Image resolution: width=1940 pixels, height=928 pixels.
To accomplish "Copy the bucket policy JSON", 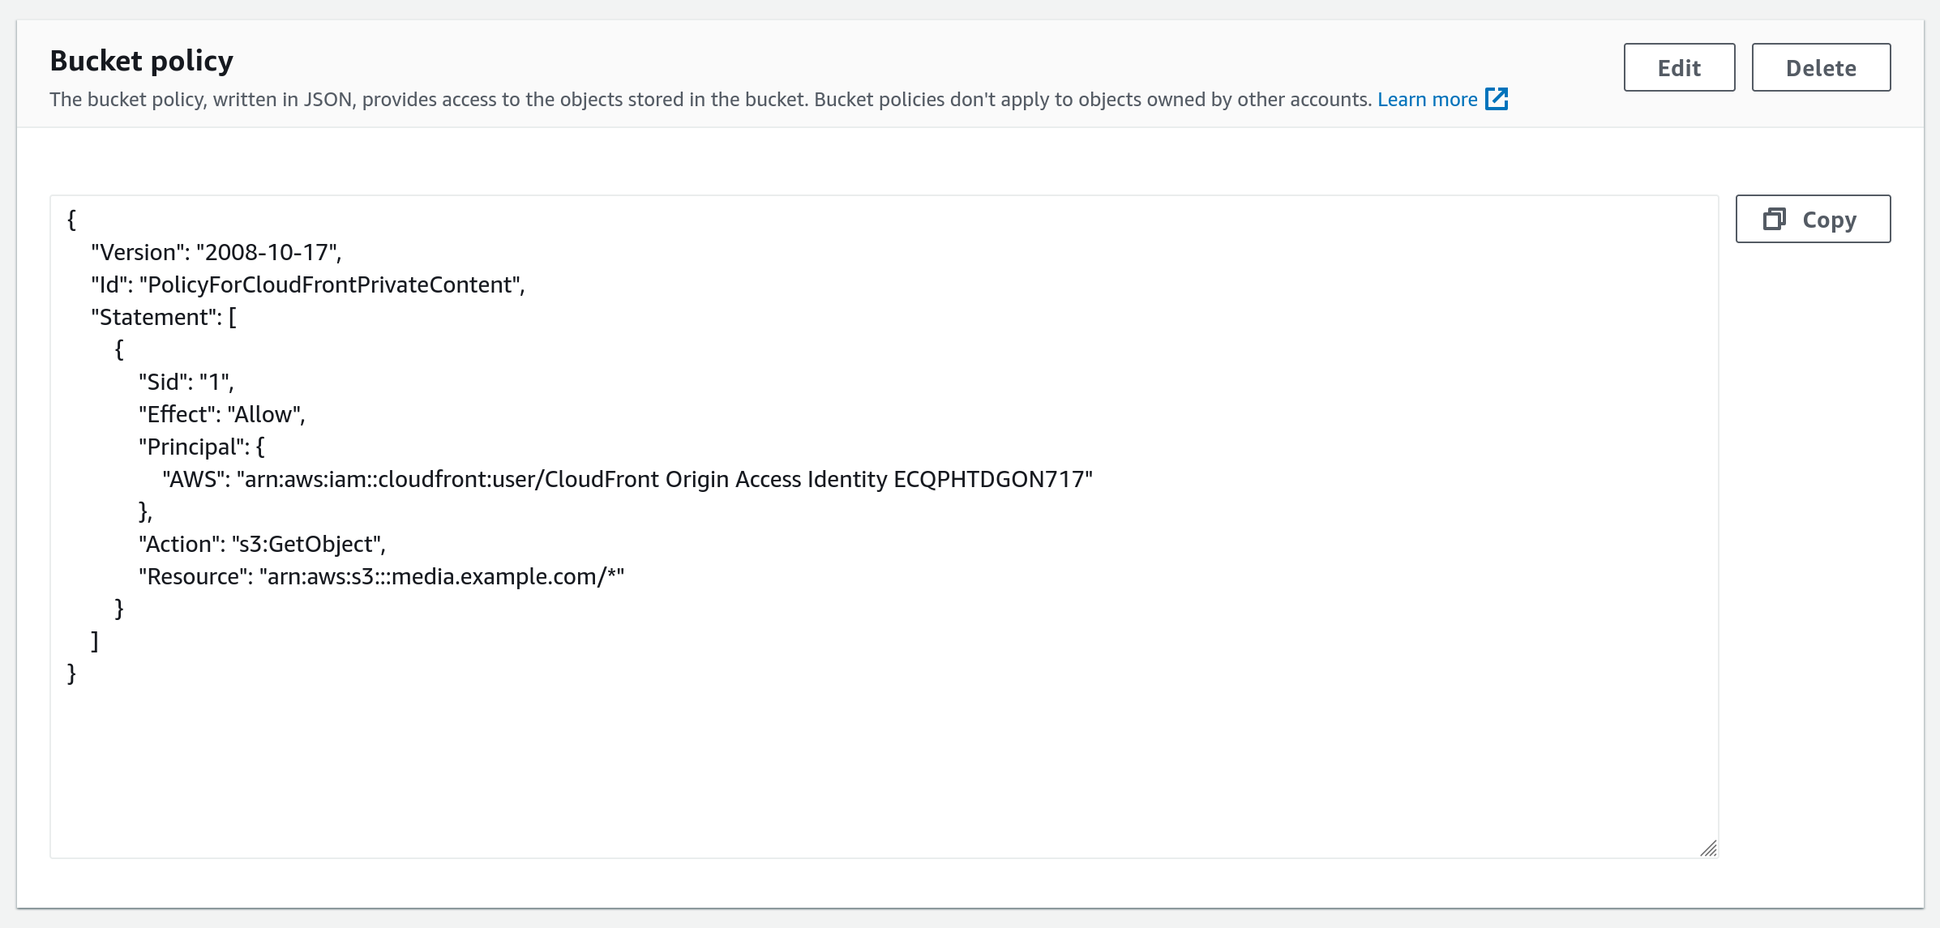I will 1813,219.
